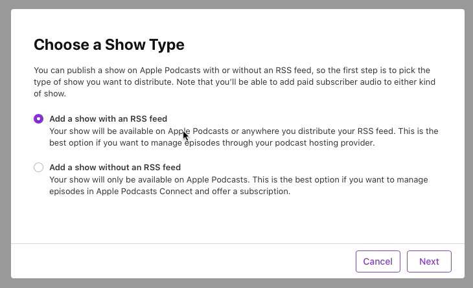Click the "Add a show with an RSS feed" label
473x288 pixels.
point(108,118)
